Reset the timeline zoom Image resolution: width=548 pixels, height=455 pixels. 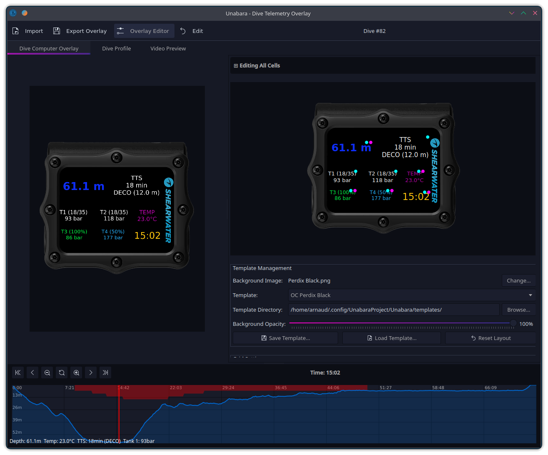pos(62,372)
